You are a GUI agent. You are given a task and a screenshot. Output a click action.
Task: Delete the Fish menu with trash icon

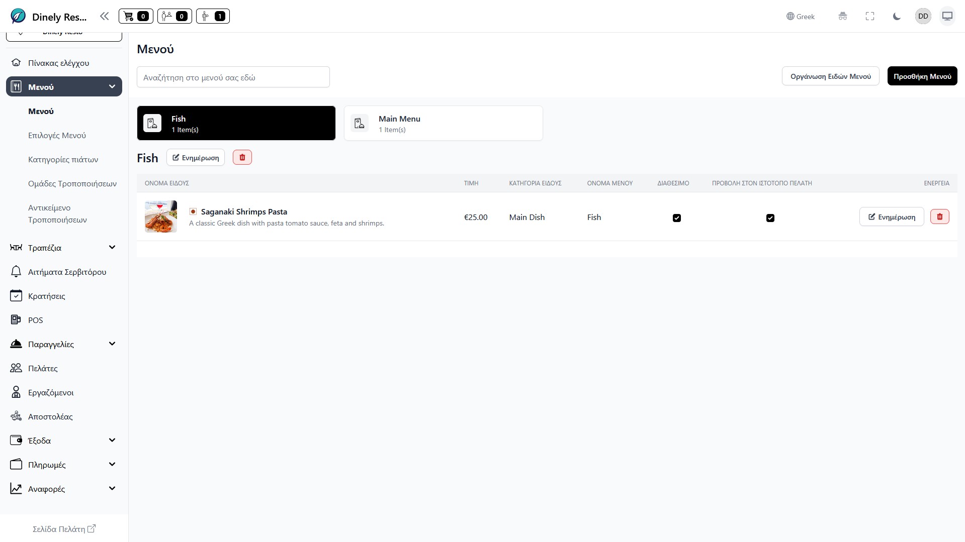pos(242,158)
